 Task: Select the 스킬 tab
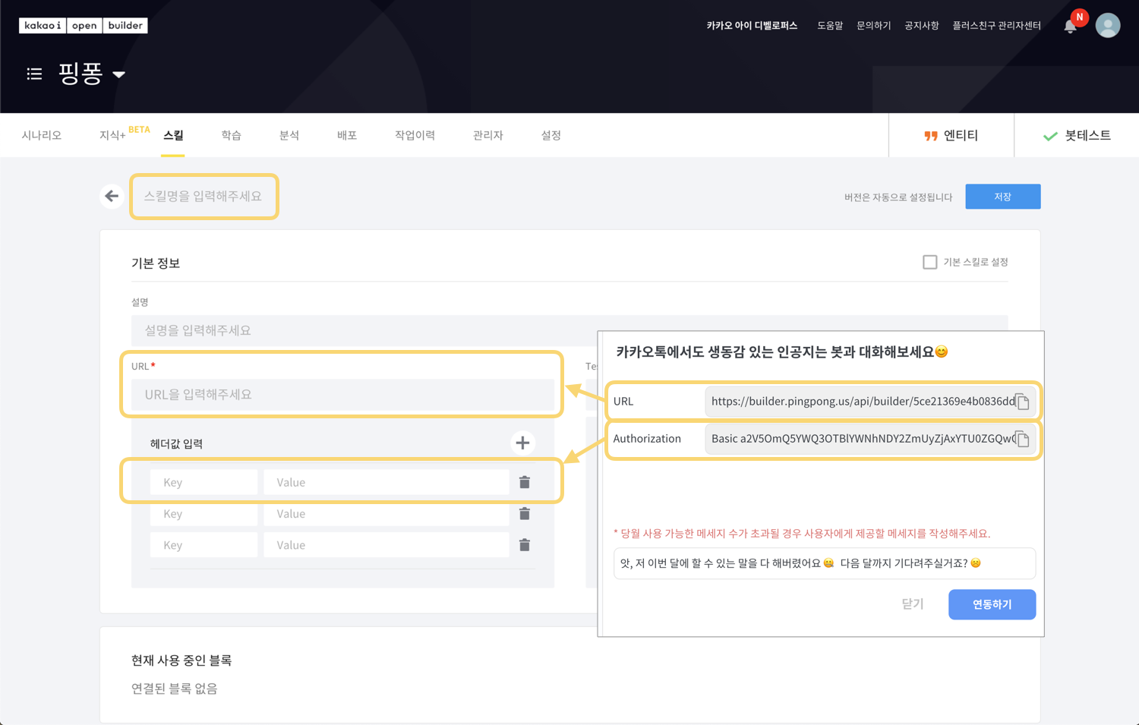click(173, 135)
